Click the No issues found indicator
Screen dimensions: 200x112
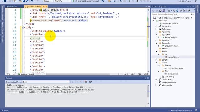(26, 74)
